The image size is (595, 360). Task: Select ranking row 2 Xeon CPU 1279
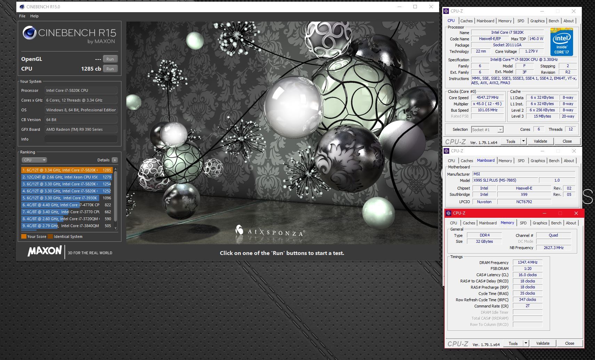(67, 177)
